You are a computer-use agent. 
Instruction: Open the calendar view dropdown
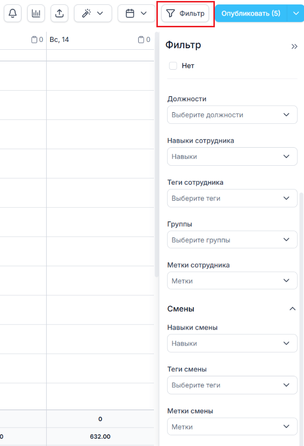point(136,13)
